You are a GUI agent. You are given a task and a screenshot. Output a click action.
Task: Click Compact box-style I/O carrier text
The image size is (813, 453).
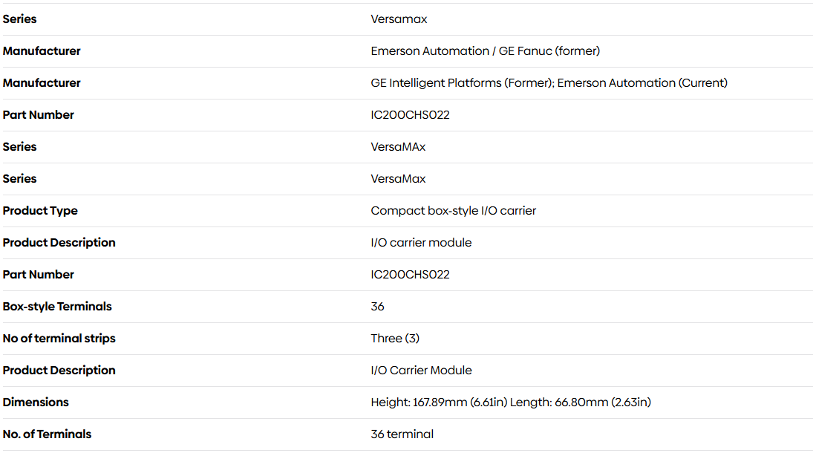[453, 211]
